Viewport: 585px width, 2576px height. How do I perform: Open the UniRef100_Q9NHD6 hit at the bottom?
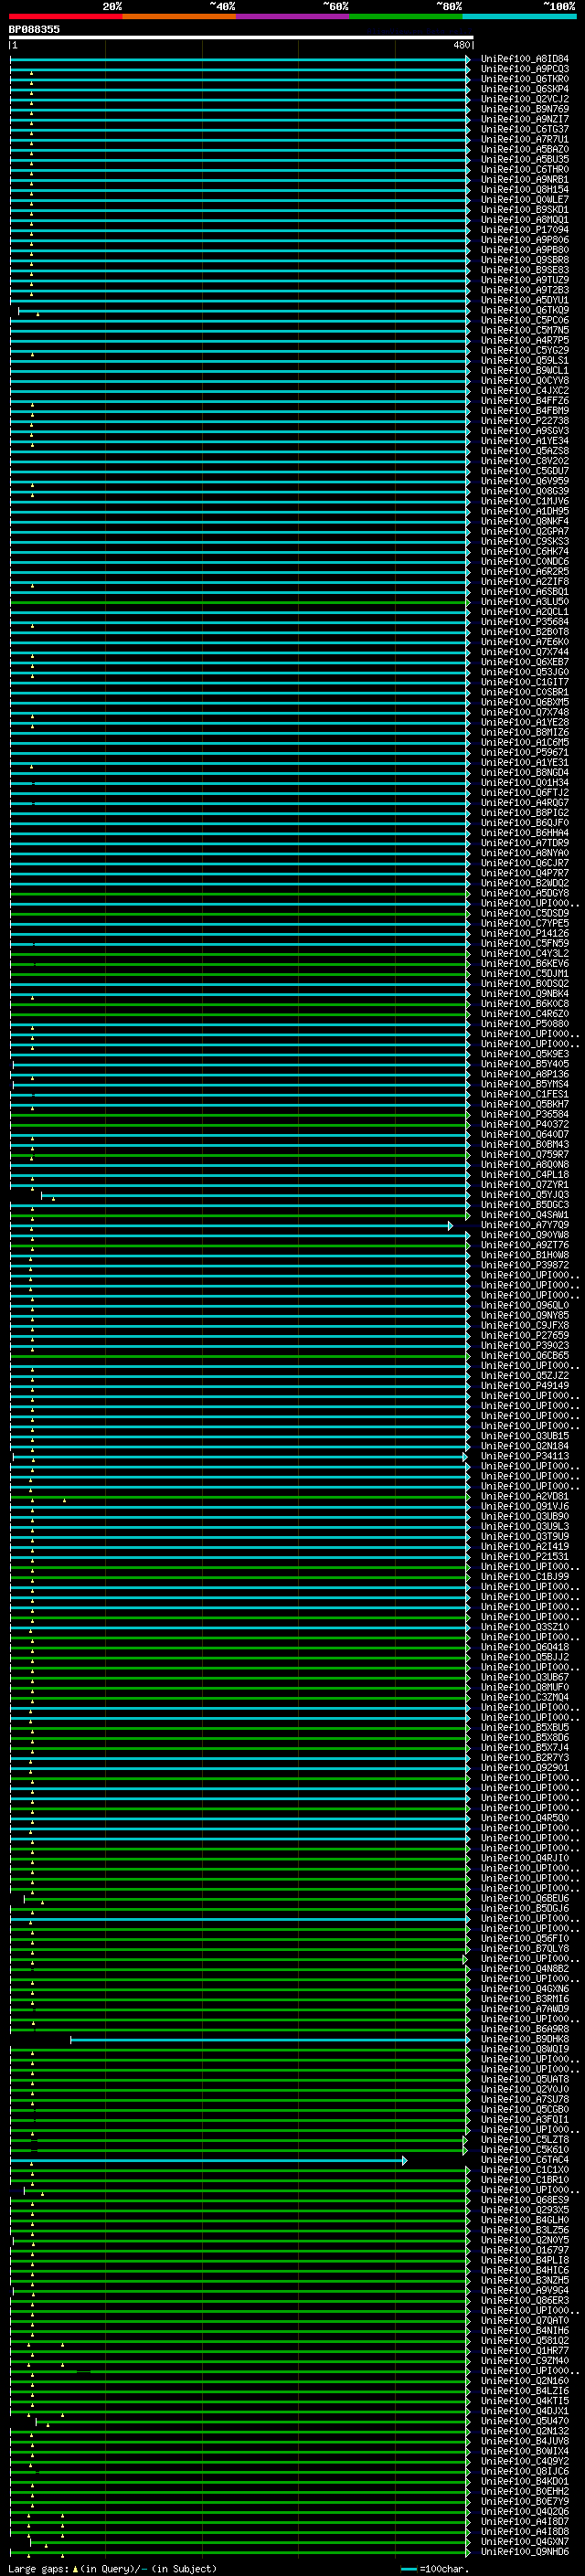click(x=524, y=2552)
